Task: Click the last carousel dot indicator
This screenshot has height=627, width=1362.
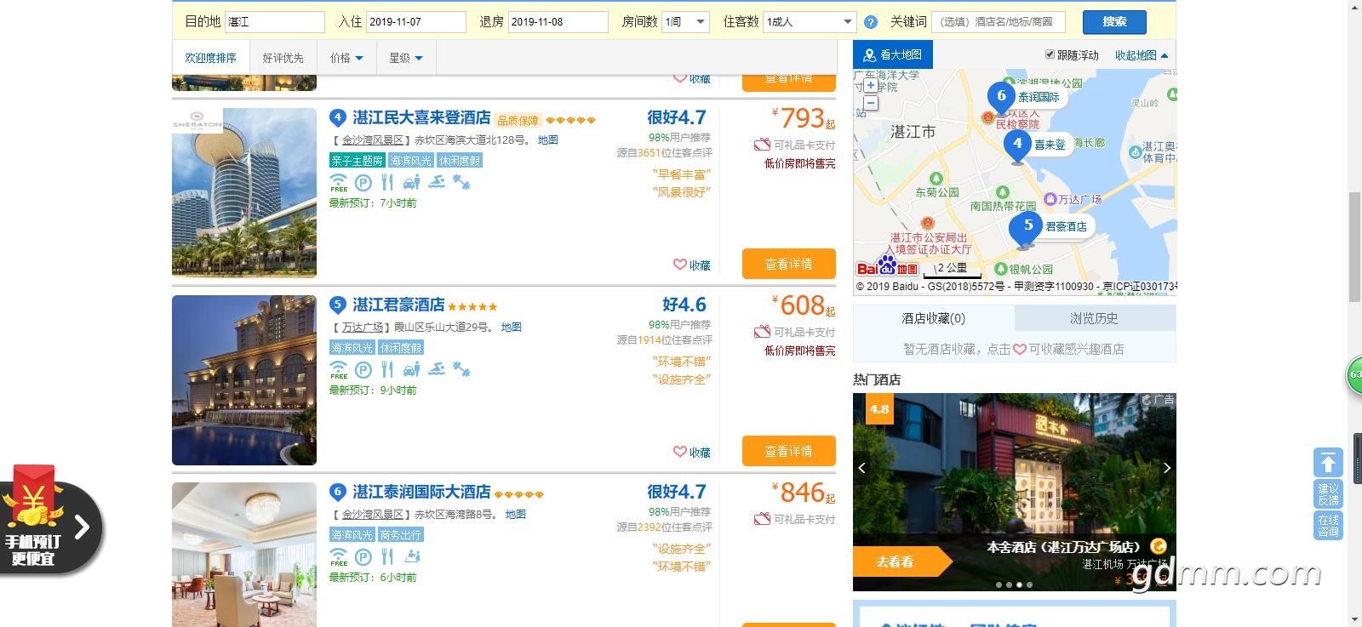Action: 1030,584
